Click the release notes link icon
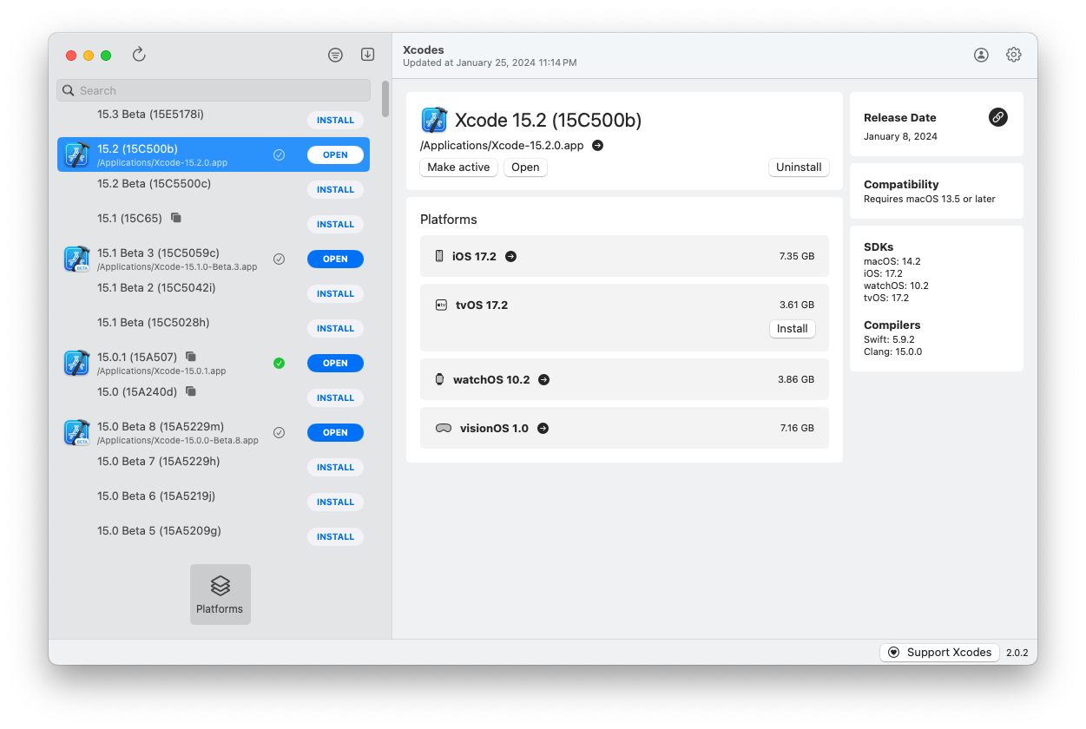This screenshot has height=729, width=1086. coord(997,117)
